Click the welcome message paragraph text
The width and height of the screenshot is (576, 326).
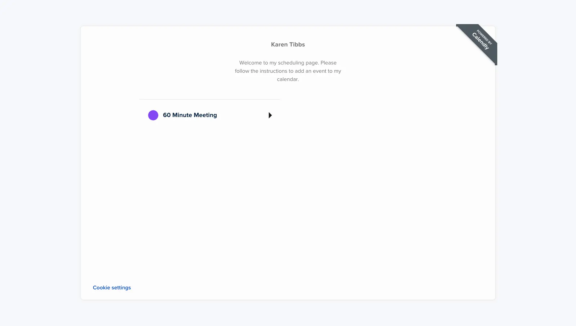(x=288, y=71)
